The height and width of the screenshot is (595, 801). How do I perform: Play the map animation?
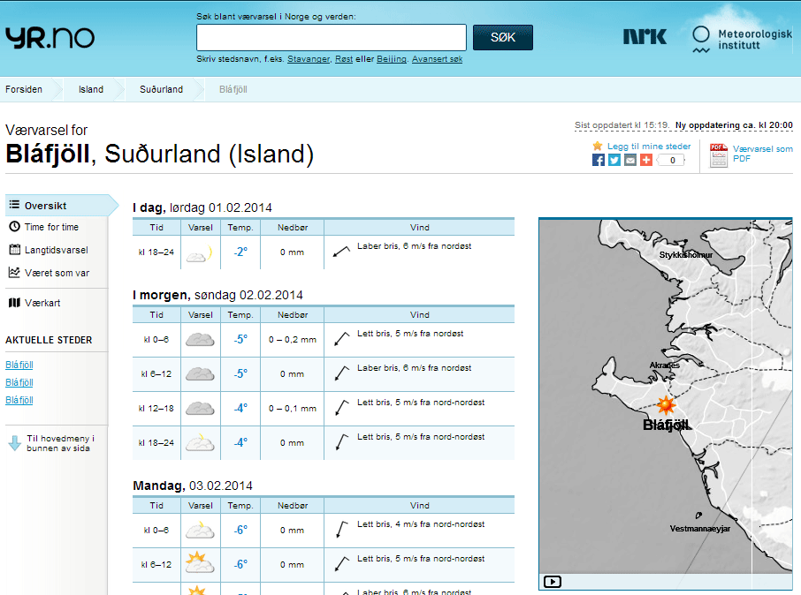[x=553, y=581]
